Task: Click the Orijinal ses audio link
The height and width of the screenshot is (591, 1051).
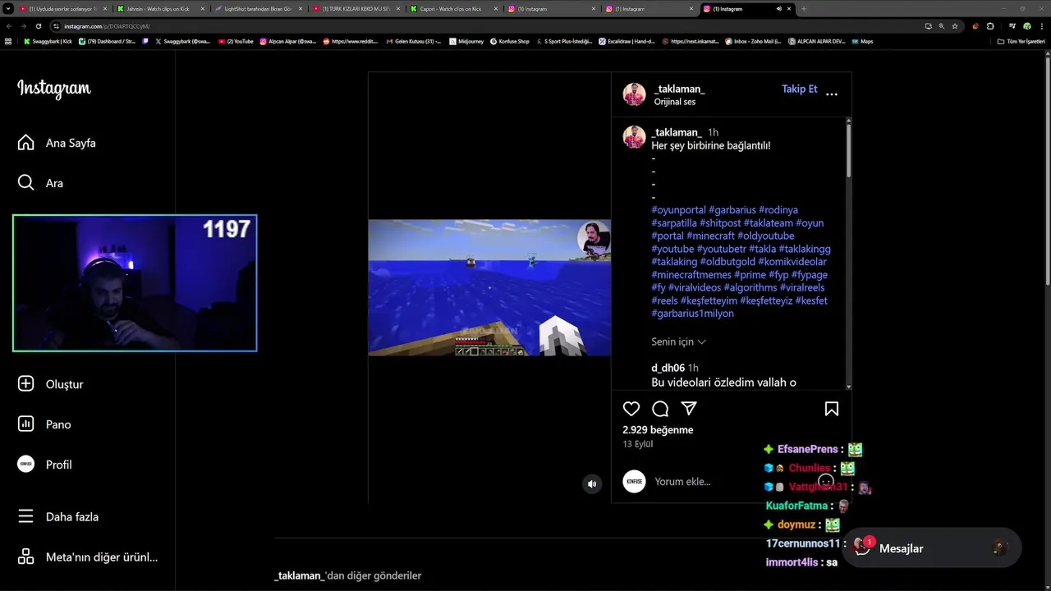Action: (675, 102)
